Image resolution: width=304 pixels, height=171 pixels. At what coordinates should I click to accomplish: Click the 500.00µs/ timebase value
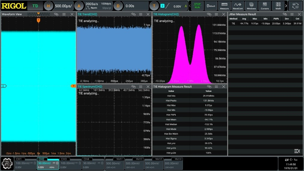coord(63,6)
